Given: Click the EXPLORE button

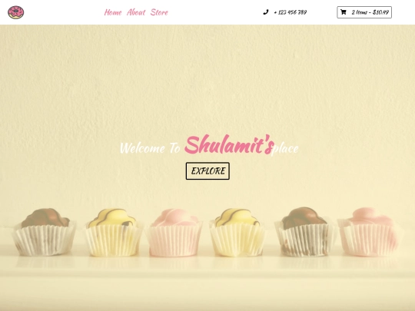Looking at the screenshot, I should coord(207,171).
